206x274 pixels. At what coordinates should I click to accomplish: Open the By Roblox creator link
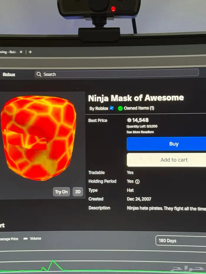(99, 109)
